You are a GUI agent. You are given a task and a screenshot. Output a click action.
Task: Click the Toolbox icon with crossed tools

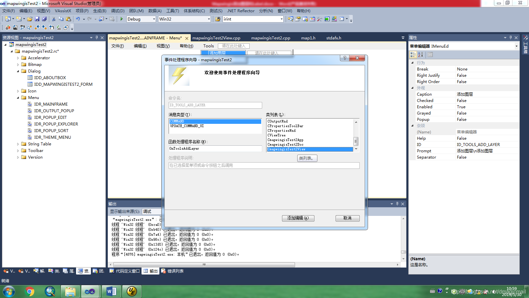320,19
